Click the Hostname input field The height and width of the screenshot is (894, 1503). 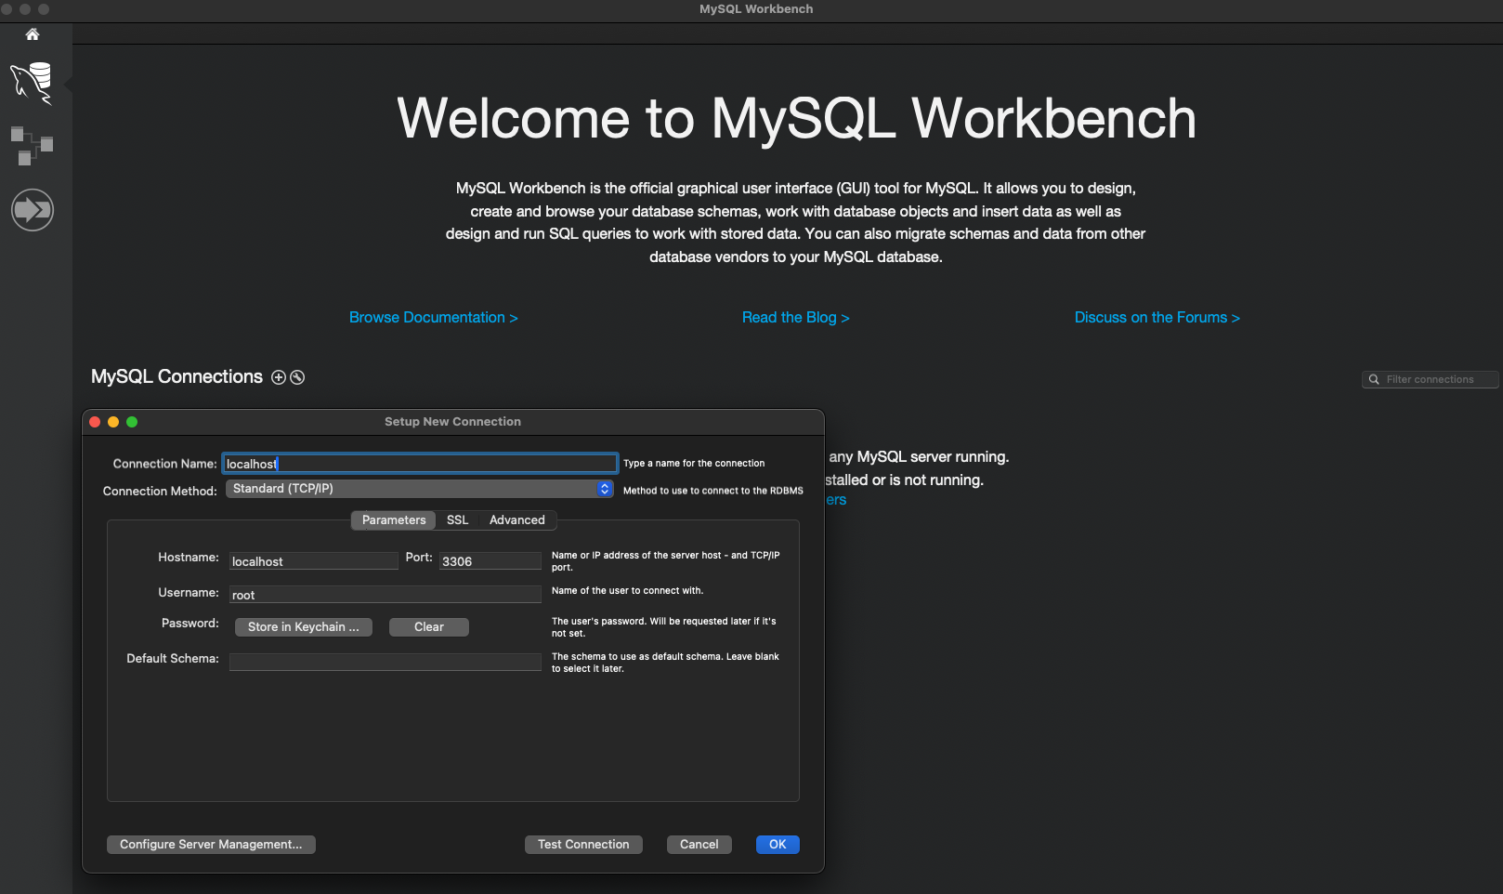[x=314, y=561]
